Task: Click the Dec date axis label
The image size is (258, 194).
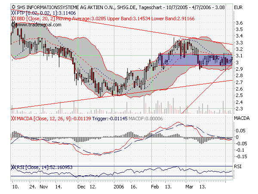Action: (x=81, y=187)
